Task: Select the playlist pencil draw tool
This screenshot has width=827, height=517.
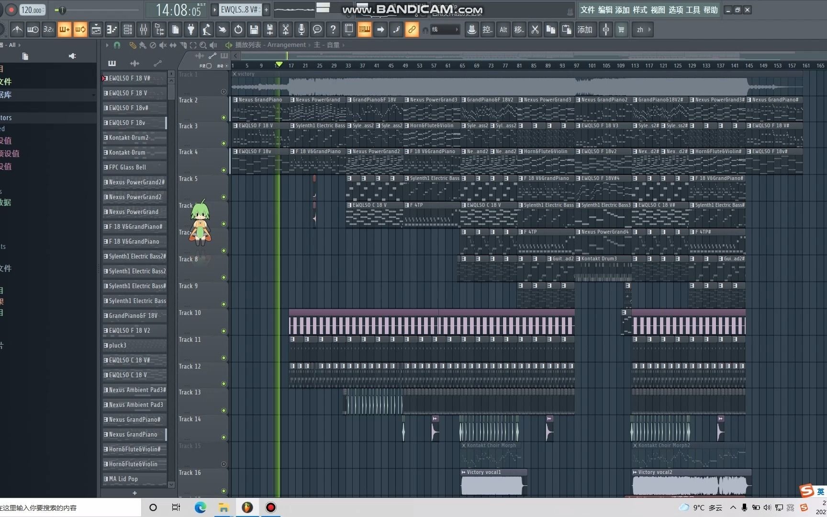Action: point(133,45)
